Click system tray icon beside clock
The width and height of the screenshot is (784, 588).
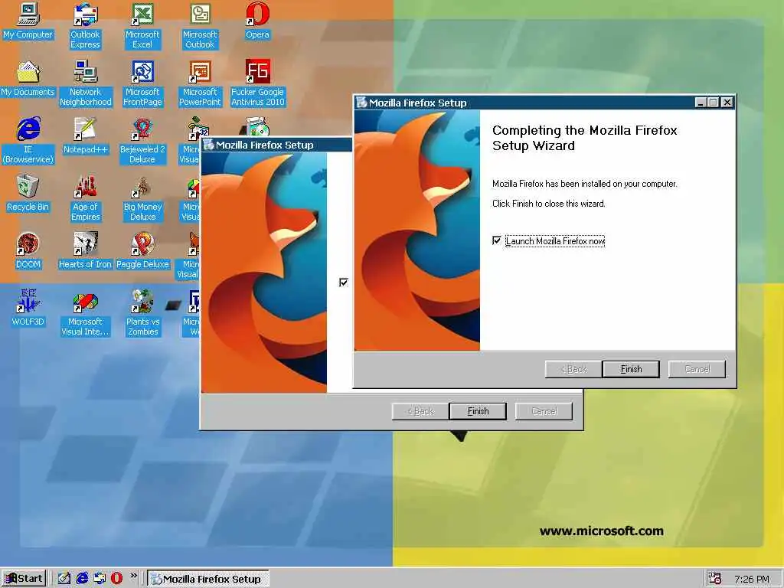(714, 579)
